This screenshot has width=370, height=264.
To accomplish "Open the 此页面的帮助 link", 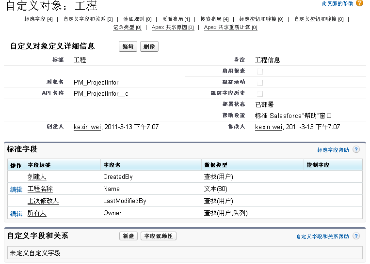I will [x=338, y=3].
